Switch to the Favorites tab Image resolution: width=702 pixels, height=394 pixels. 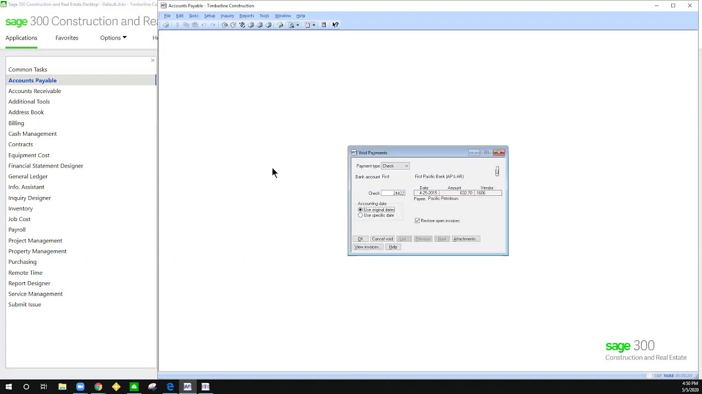[x=67, y=38]
